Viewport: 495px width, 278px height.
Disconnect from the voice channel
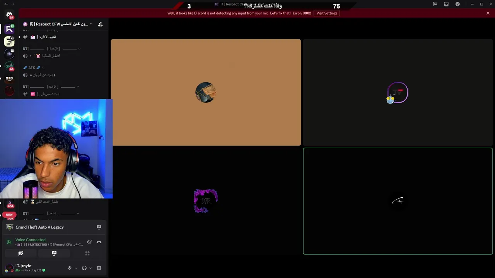(99, 242)
